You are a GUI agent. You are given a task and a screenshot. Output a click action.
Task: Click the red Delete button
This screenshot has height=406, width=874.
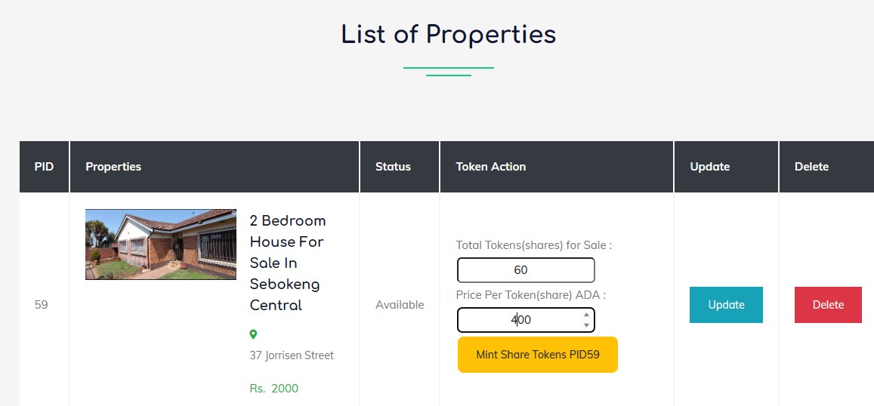pos(828,305)
